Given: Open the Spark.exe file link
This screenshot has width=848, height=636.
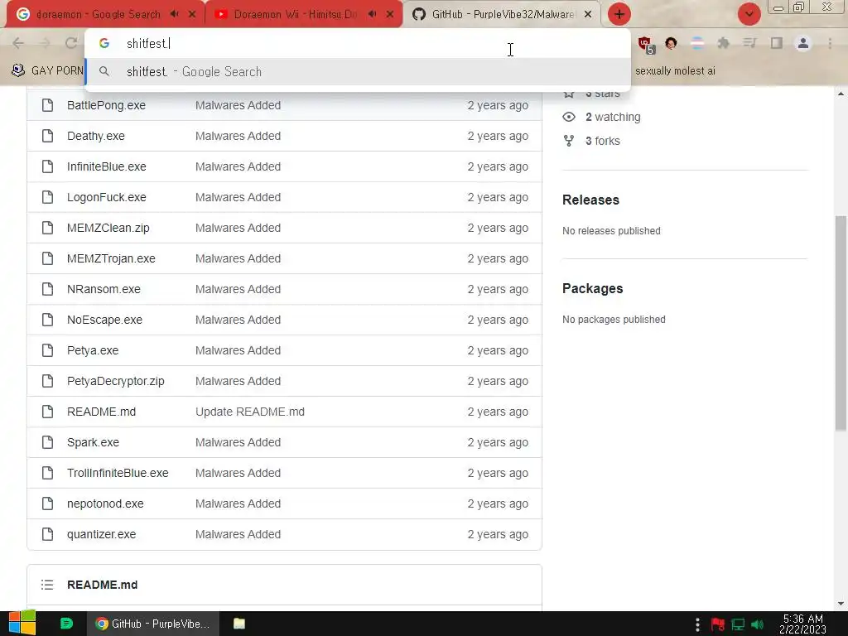Looking at the screenshot, I should 93,442.
